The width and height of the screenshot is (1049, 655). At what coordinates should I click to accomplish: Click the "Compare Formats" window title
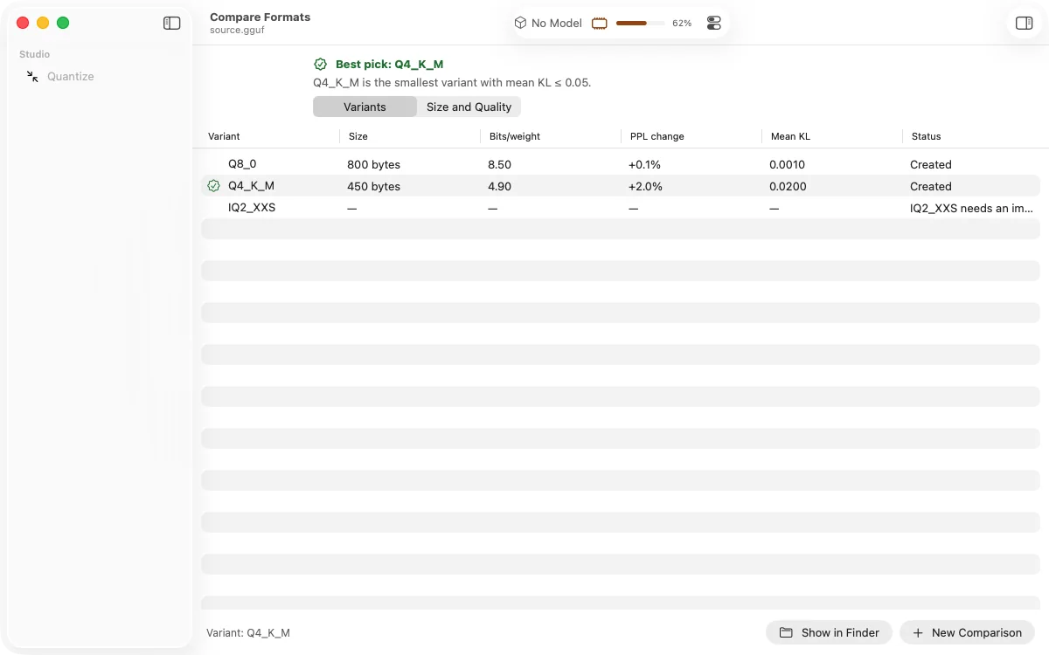(261, 17)
